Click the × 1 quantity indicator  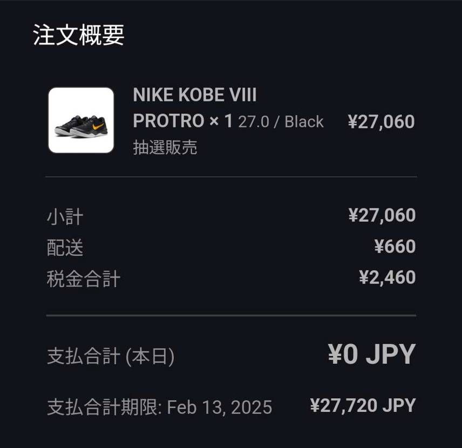pyautogui.click(x=221, y=121)
